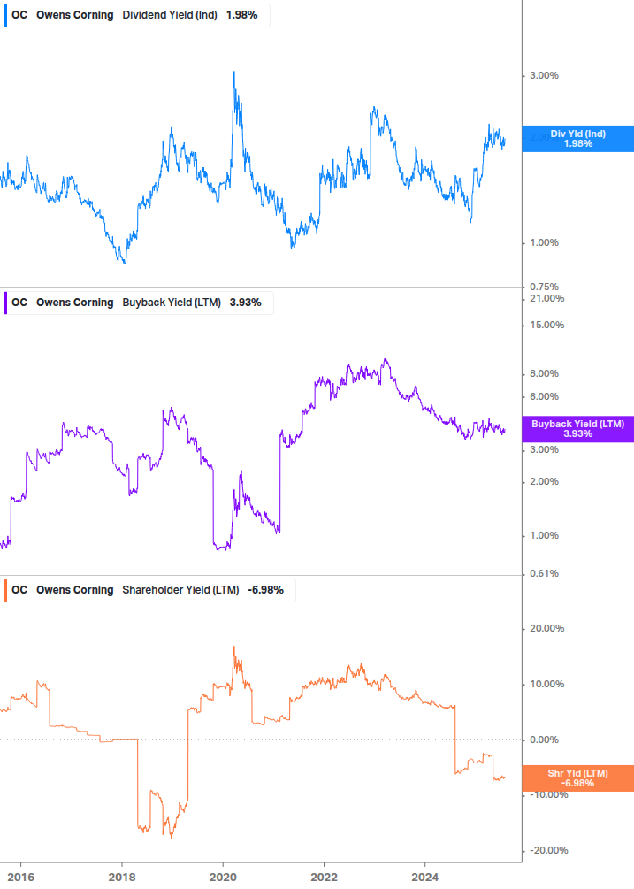Click the 0.61% tick on buyback axis
This screenshot has width=634, height=889.
(x=544, y=574)
